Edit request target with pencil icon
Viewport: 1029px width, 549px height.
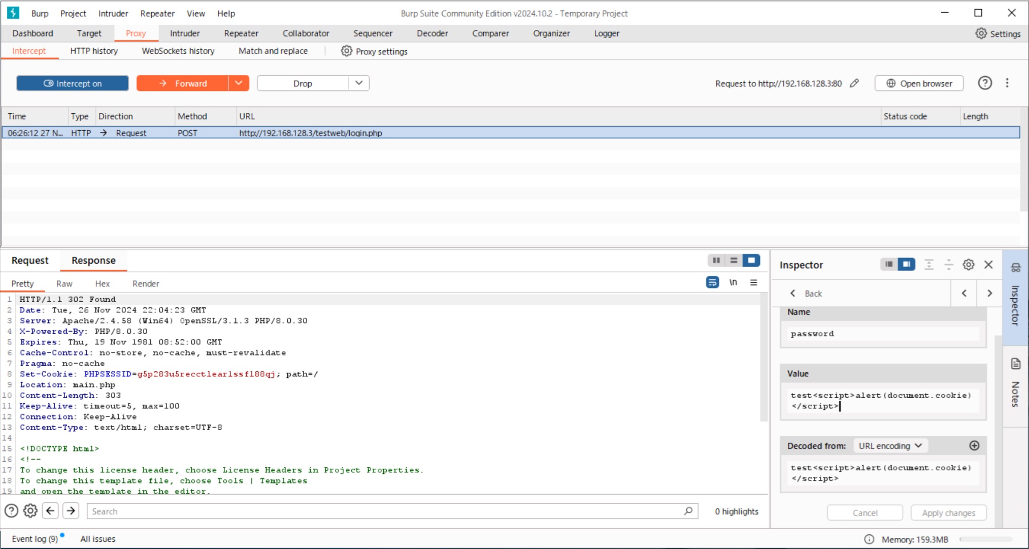pyautogui.click(x=854, y=83)
